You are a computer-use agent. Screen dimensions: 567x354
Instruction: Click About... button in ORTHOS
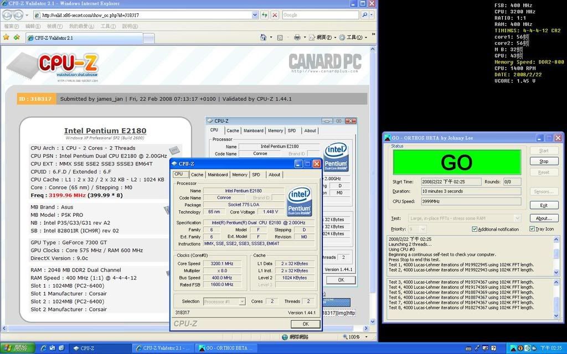point(544,218)
